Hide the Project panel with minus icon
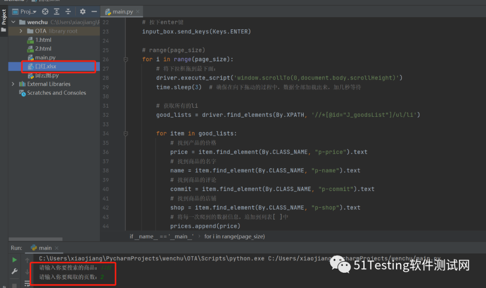 94,12
